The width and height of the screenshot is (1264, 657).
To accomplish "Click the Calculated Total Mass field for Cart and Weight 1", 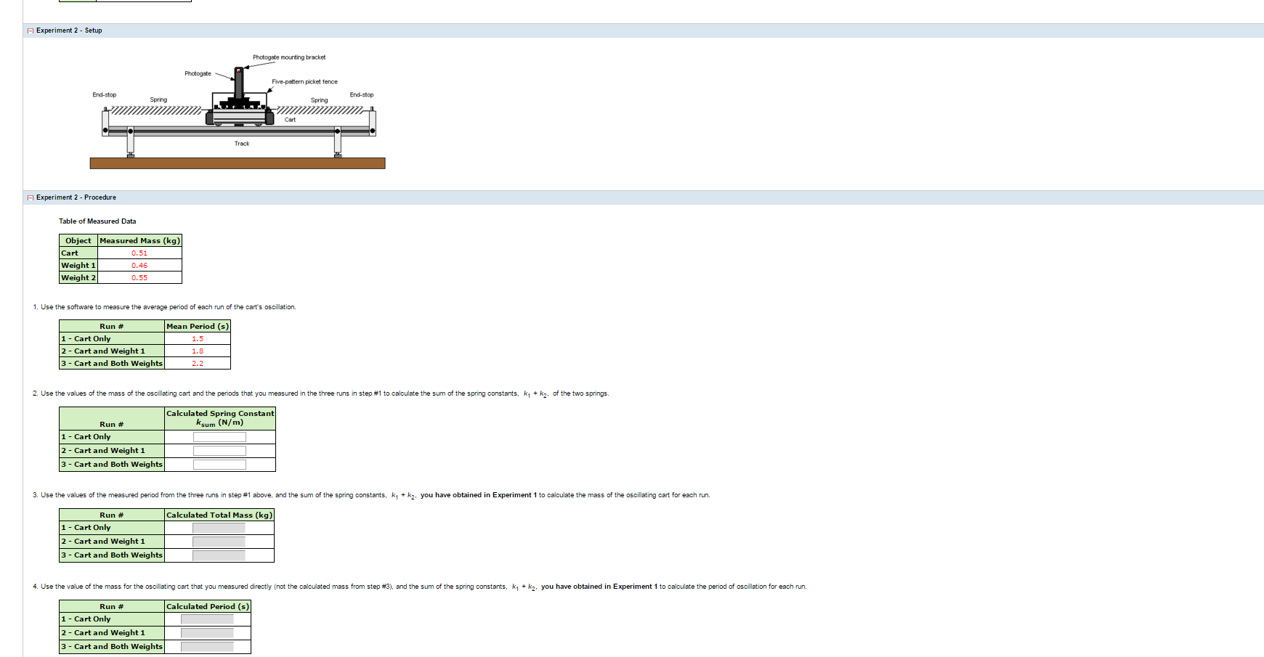I will coord(219,542).
